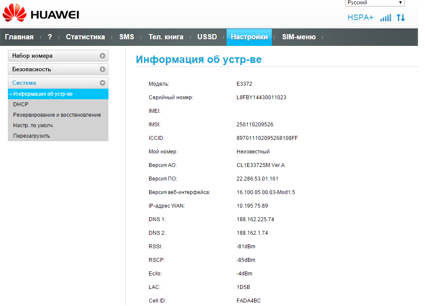The height and width of the screenshot is (306, 425).
Task: Click Cell ID value FADA4BC
Action: point(248,301)
